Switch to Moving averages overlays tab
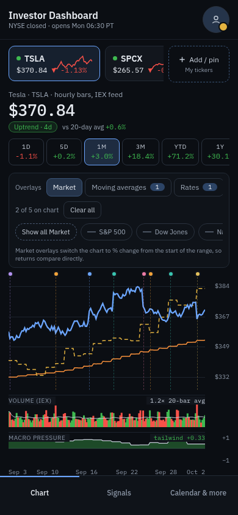The image size is (238, 515). coord(128,187)
